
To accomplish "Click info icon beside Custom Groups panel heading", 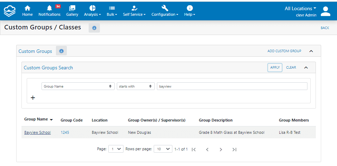I will point(61,51).
